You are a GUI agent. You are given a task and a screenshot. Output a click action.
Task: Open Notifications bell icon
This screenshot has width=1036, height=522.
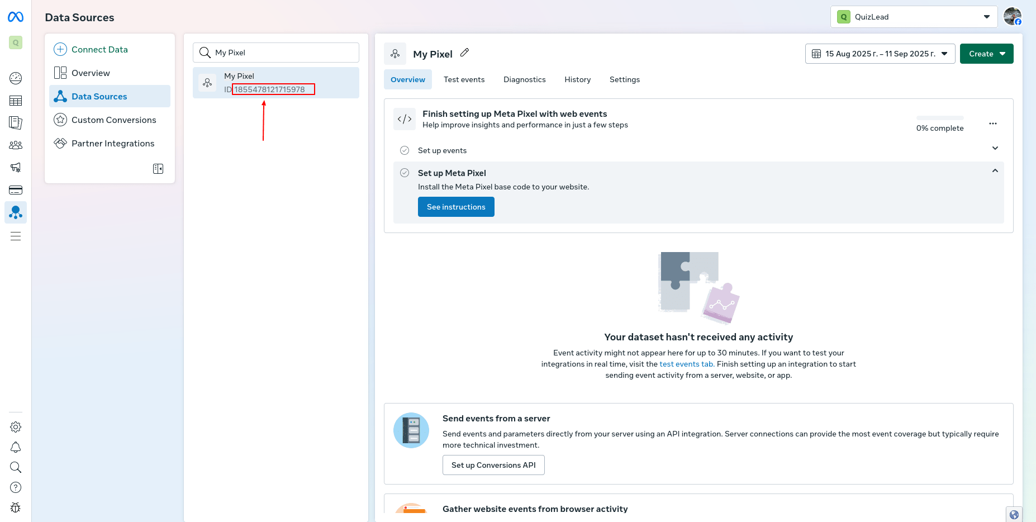[16, 447]
